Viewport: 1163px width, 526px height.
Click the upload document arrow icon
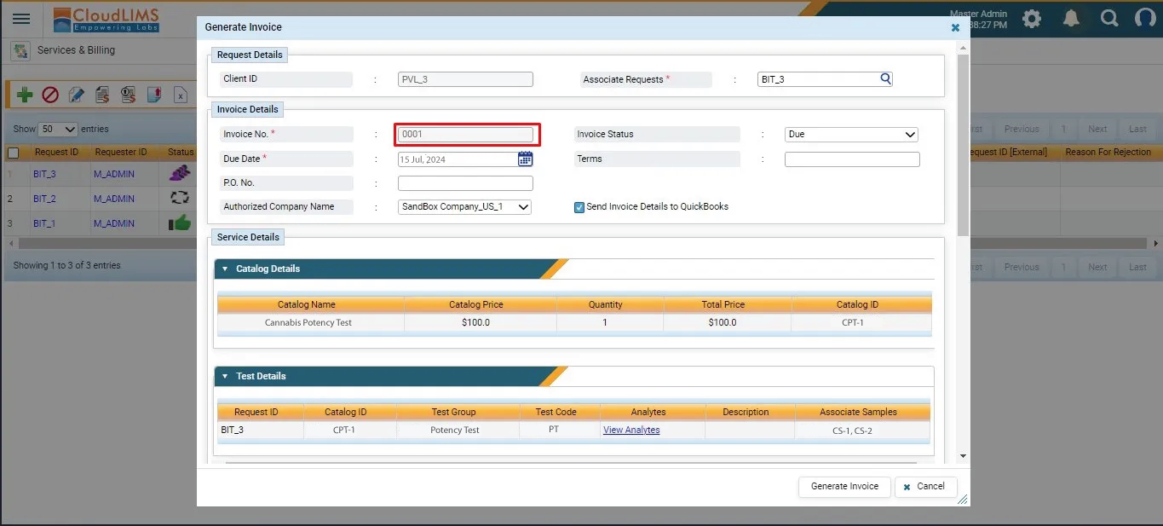(154, 95)
